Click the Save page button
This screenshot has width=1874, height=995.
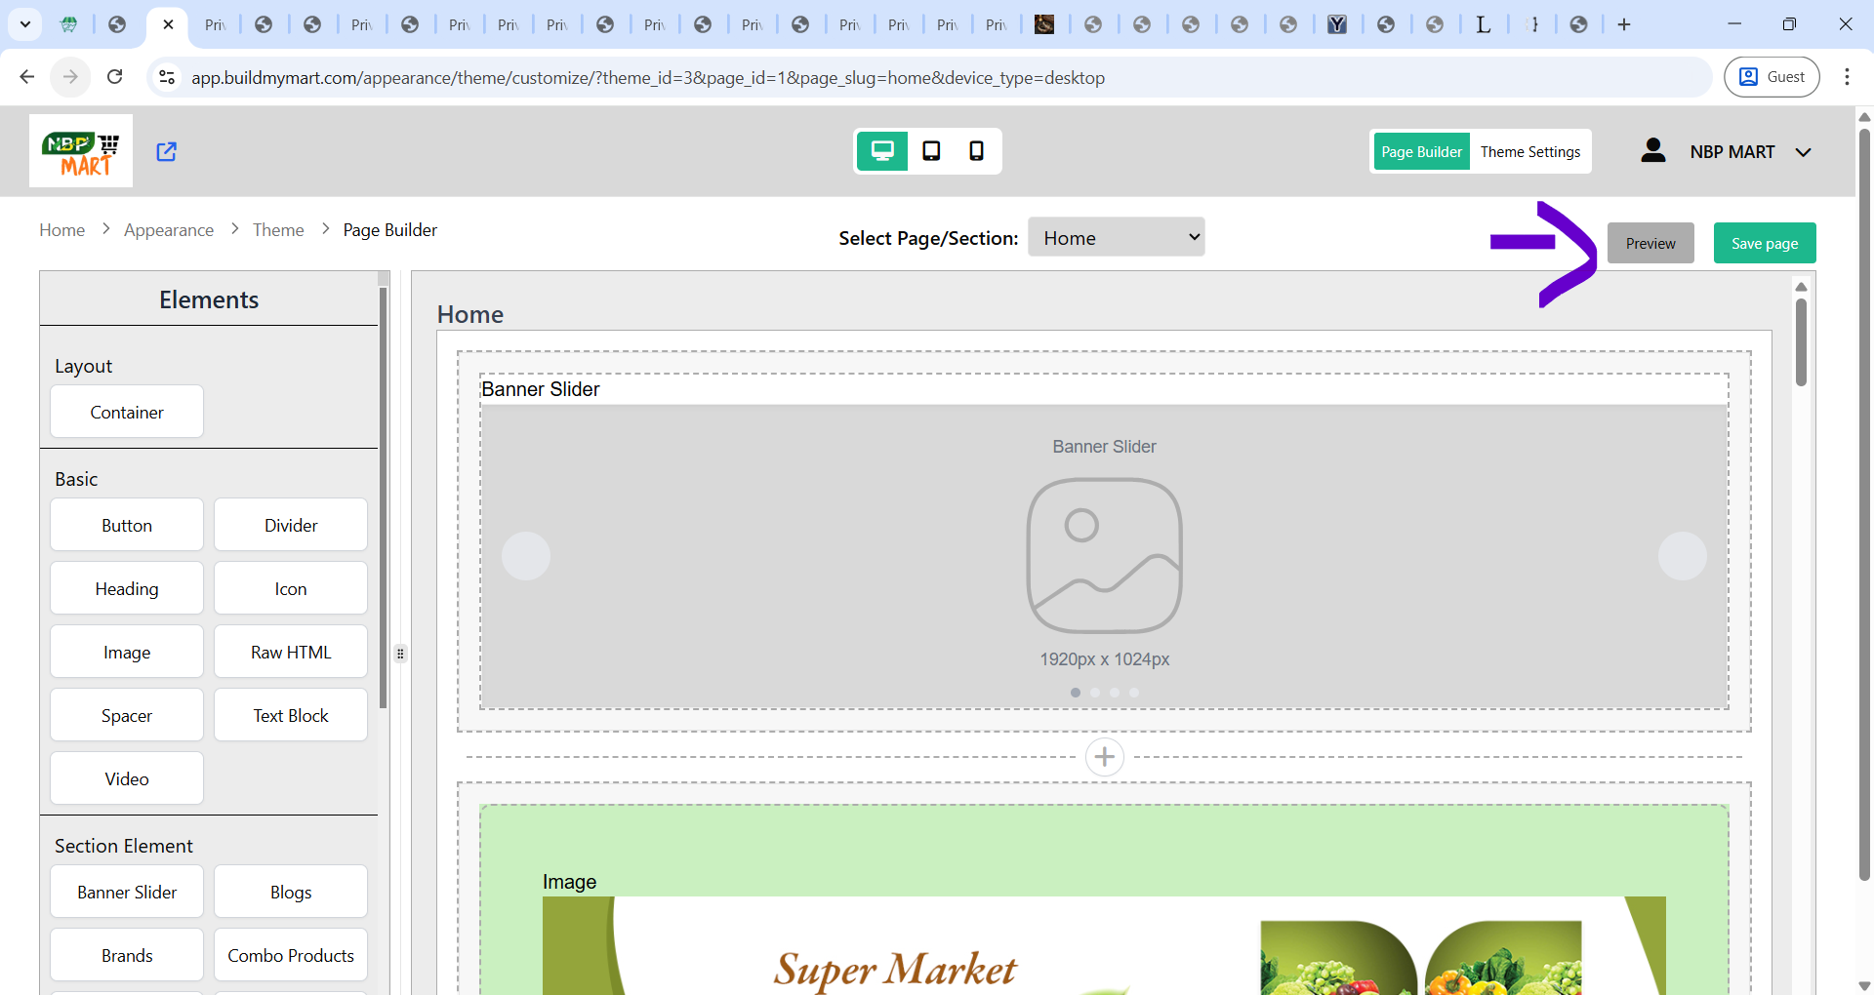point(1765,243)
